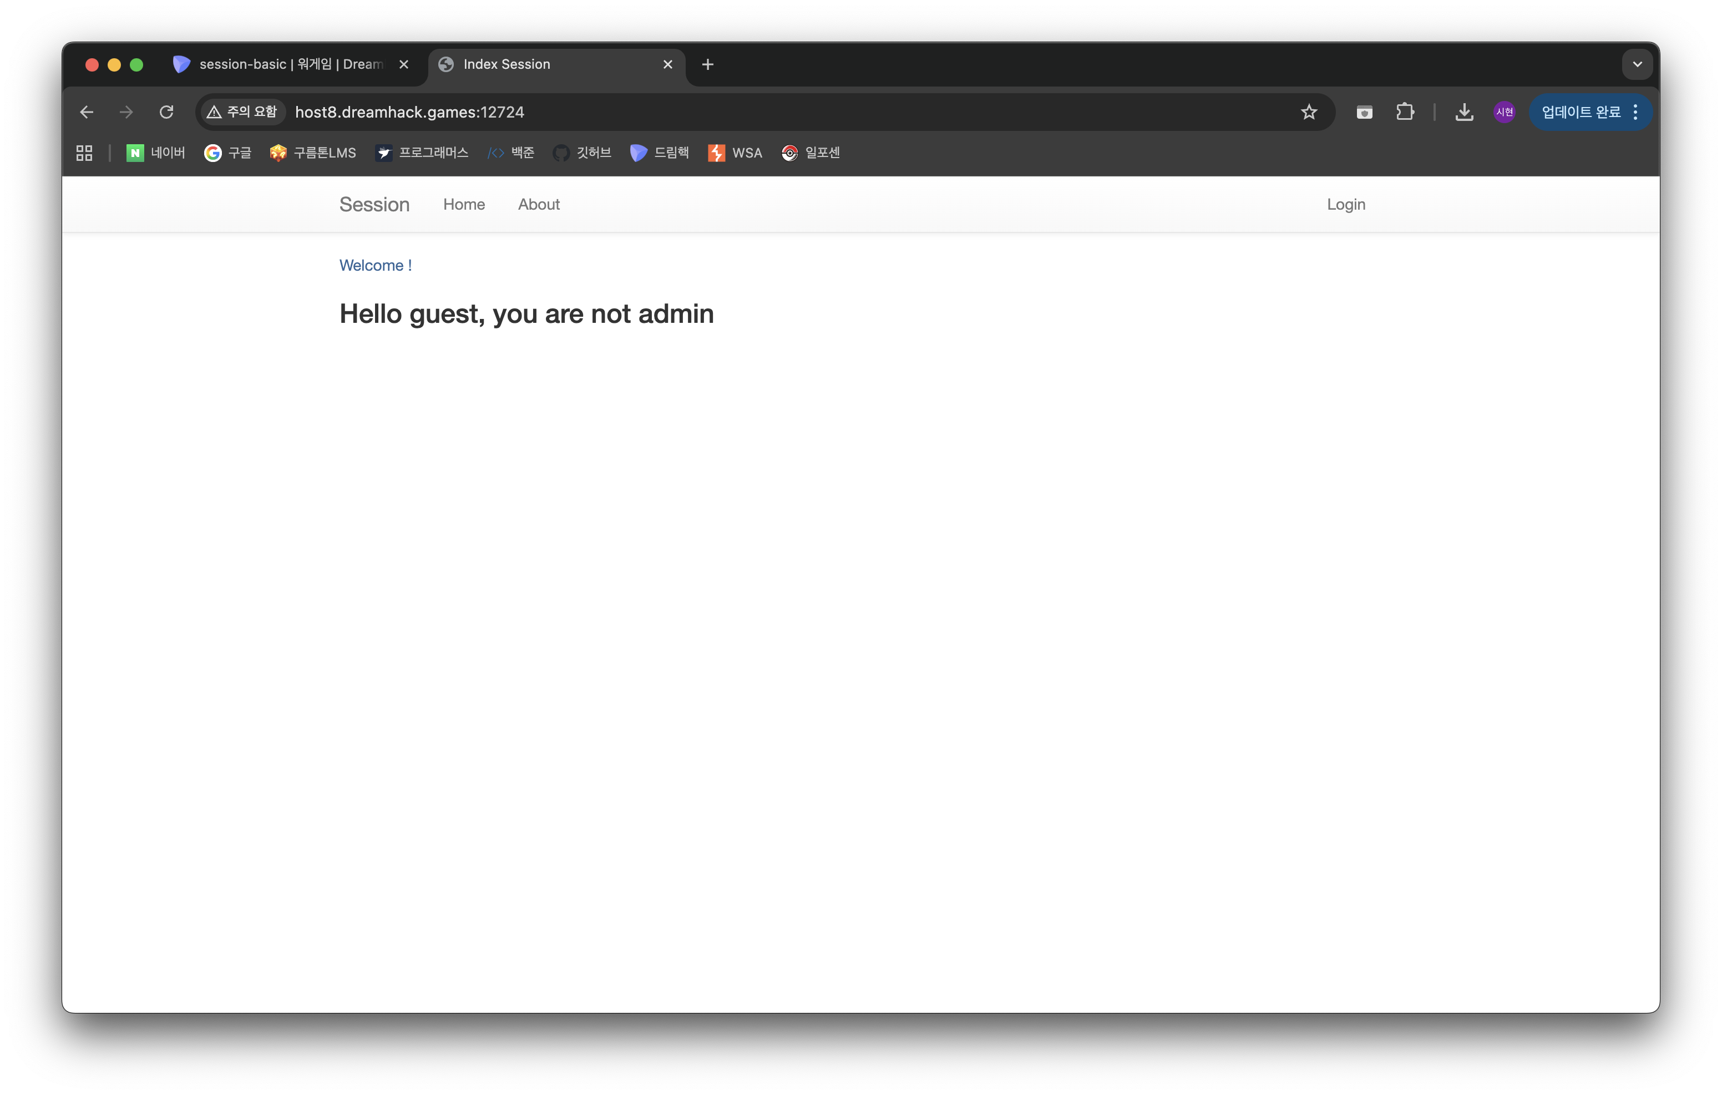Viewport: 1722px width, 1095px height.
Task: Click the browser back arrow
Action: [87, 112]
